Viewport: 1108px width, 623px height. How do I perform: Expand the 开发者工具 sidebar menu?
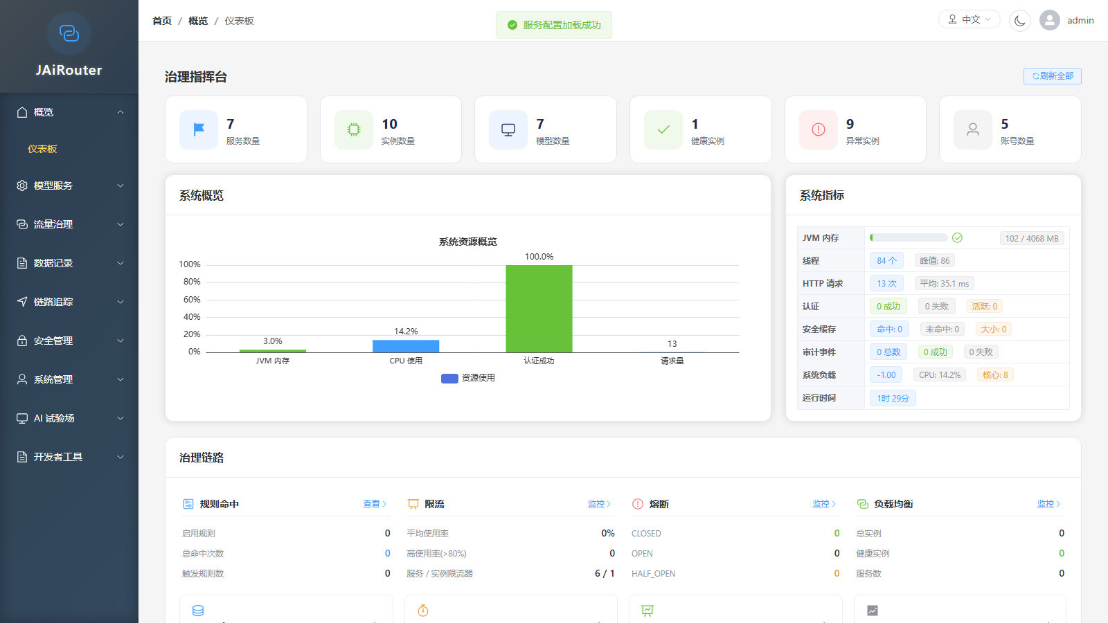pyautogui.click(x=69, y=457)
